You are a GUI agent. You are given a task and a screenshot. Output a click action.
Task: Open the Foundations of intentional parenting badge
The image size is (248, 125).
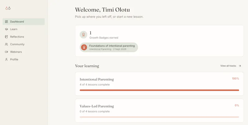click(109, 47)
